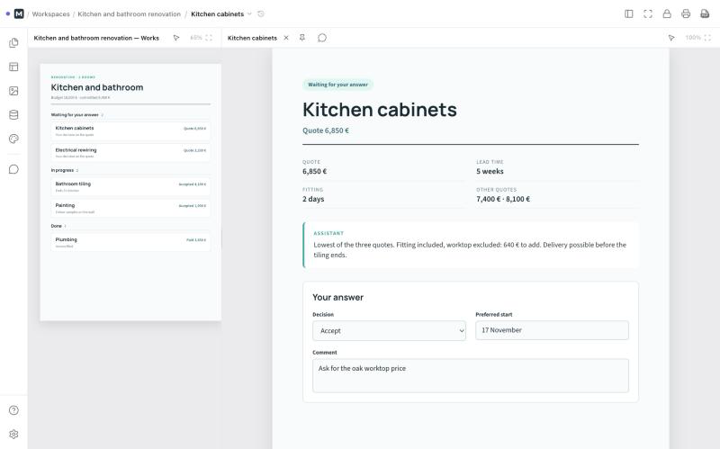720x449 pixels.
Task: Click 'In progress' section header in Works page
Action: pos(62,170)
